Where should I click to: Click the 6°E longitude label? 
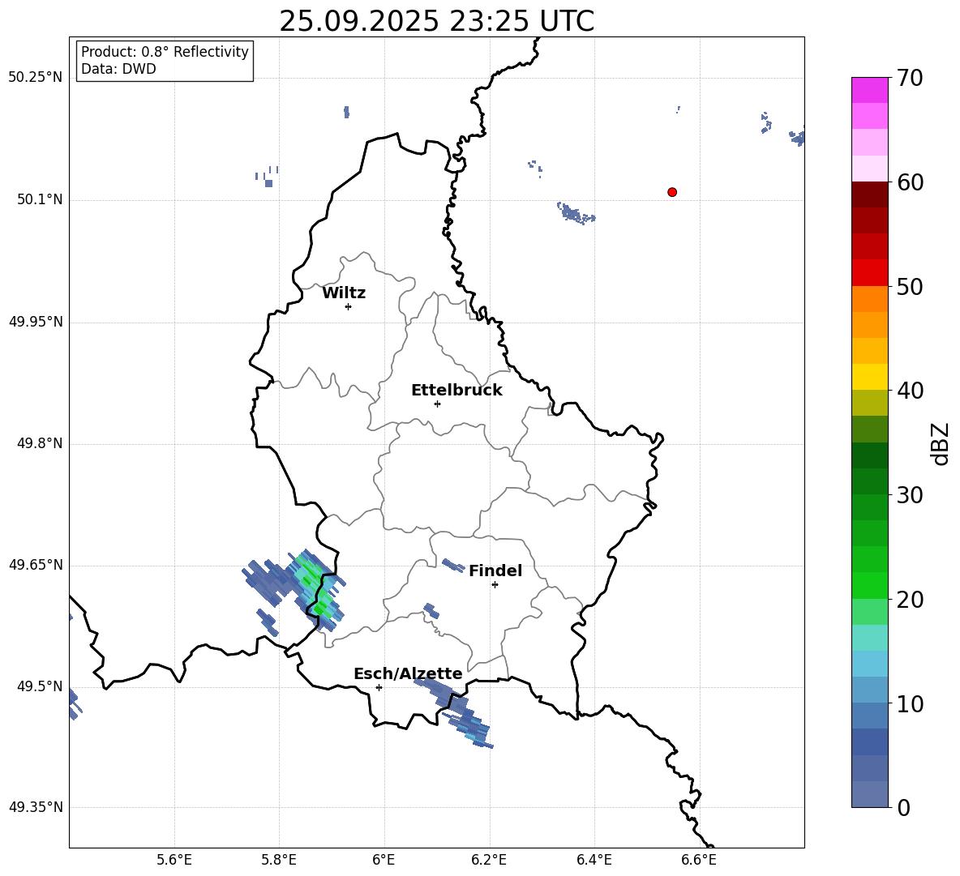click(x=384, y=860)
